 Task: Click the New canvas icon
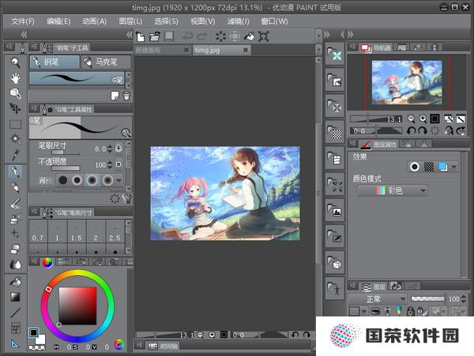(x=141, y=36)
